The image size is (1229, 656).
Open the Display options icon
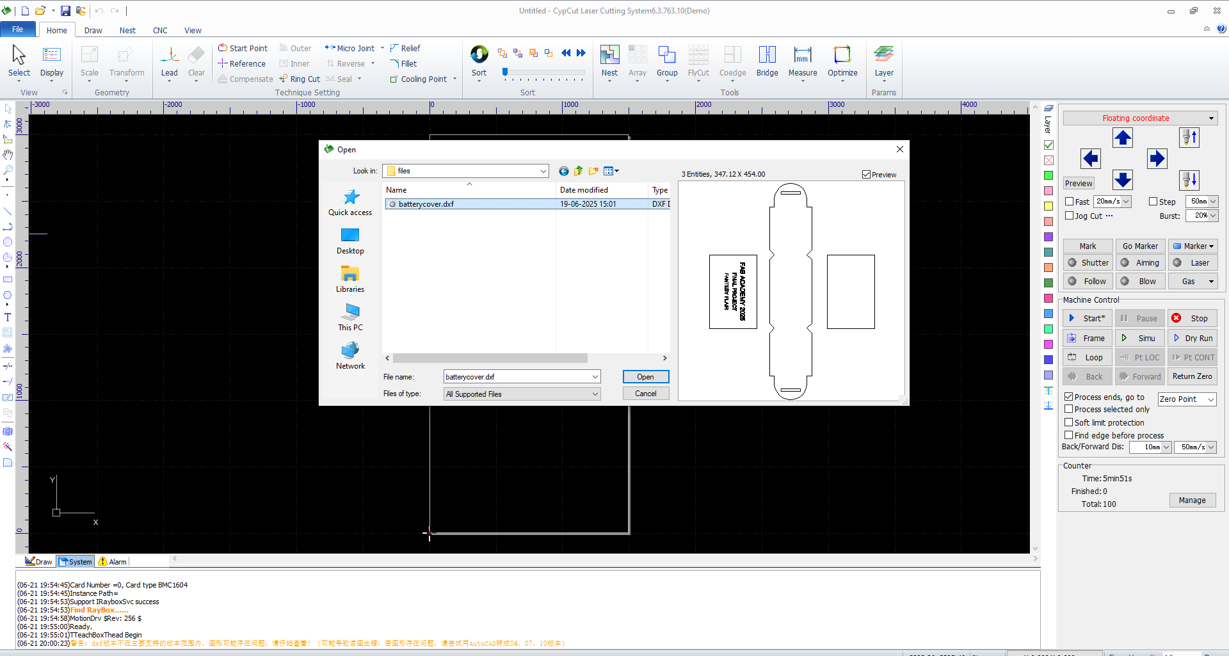pos(52,61)
